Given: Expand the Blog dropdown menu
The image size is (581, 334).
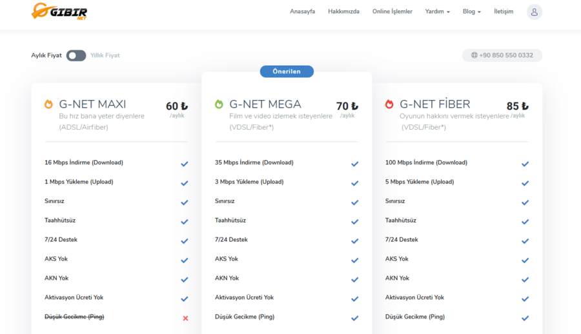Looking at the screenshot, I should point(471,12).
